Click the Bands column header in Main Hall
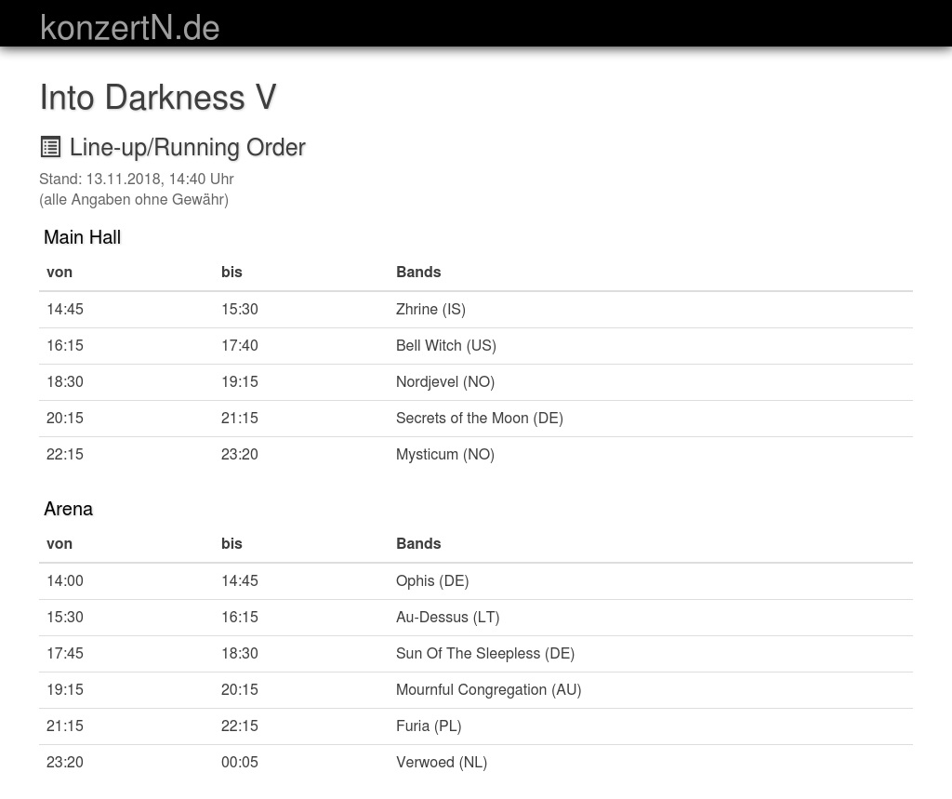952x799 pixels. (418, 273)
